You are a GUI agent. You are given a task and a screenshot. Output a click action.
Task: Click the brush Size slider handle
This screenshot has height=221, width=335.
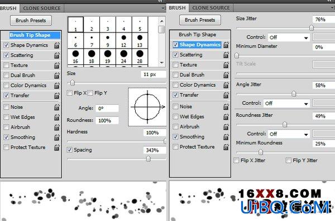(73, 83)
